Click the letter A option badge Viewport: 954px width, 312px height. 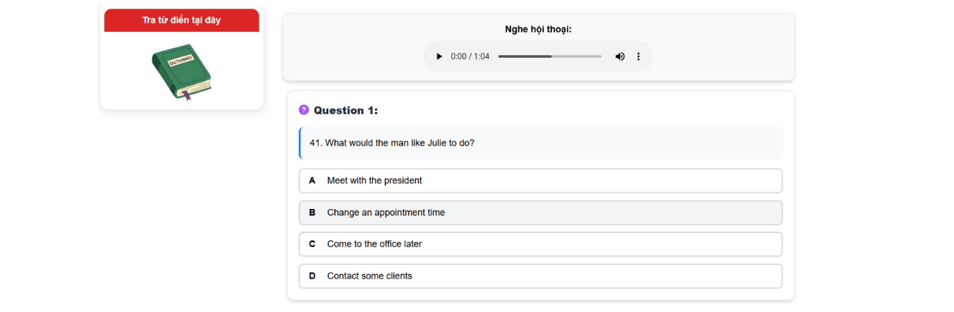pyautogui.click(x=312, y=180)
